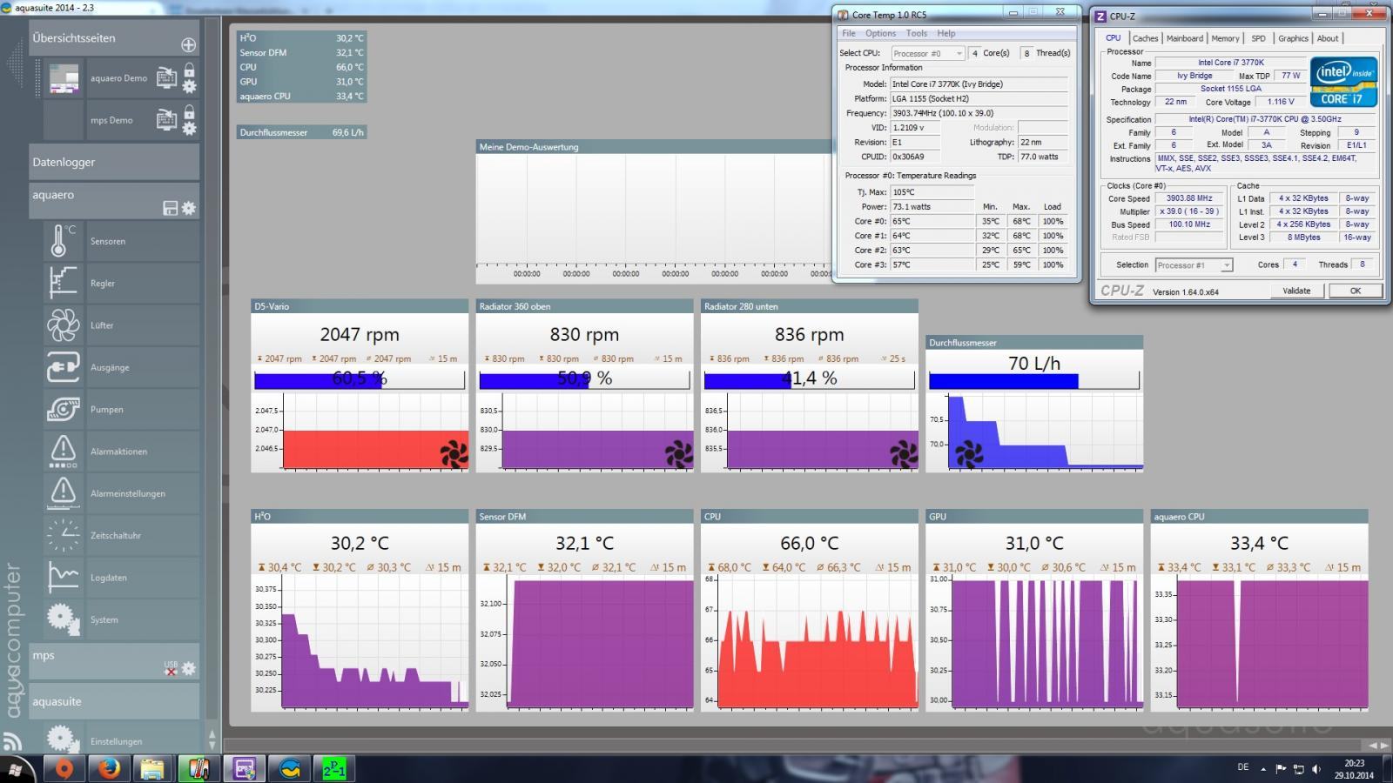Click the USB disconnected icon in mps header
Image resolution: width=1393 pixels, height=783 pixels.
tap(171, 668)
